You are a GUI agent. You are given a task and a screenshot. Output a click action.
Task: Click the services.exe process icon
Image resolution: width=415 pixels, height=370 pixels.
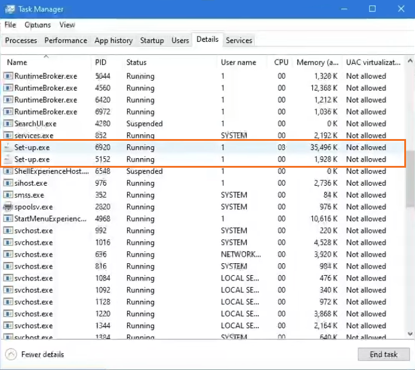8,135
